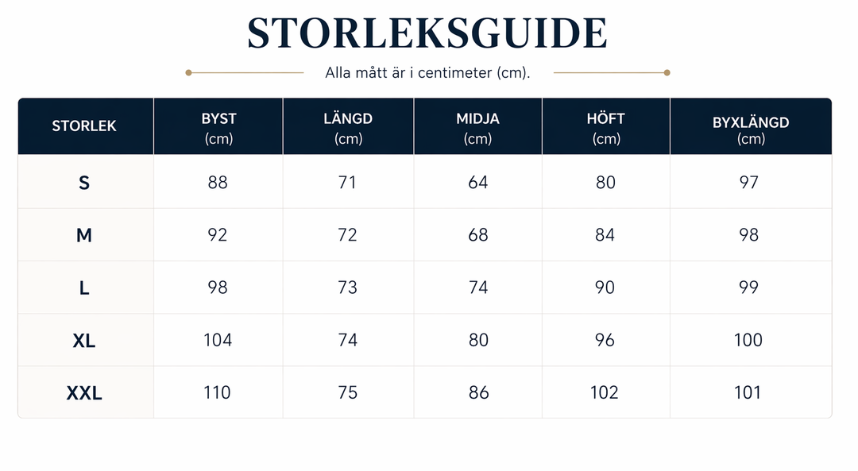Select waist value 68 for size M
This screenshot has width=858, height=471.
coord(477,235)
